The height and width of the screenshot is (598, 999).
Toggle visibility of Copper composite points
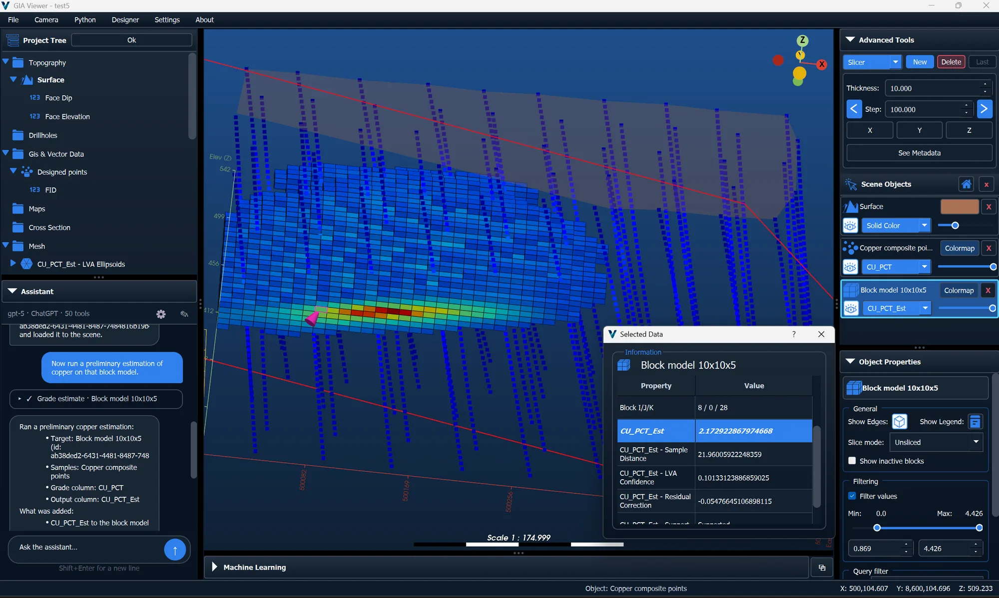pos(850,267)
